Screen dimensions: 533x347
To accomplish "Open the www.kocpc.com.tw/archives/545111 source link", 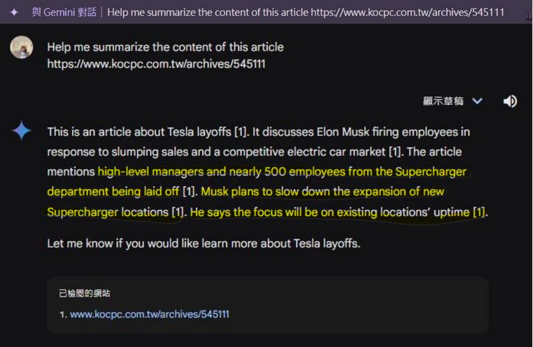I will pos(149,314).
